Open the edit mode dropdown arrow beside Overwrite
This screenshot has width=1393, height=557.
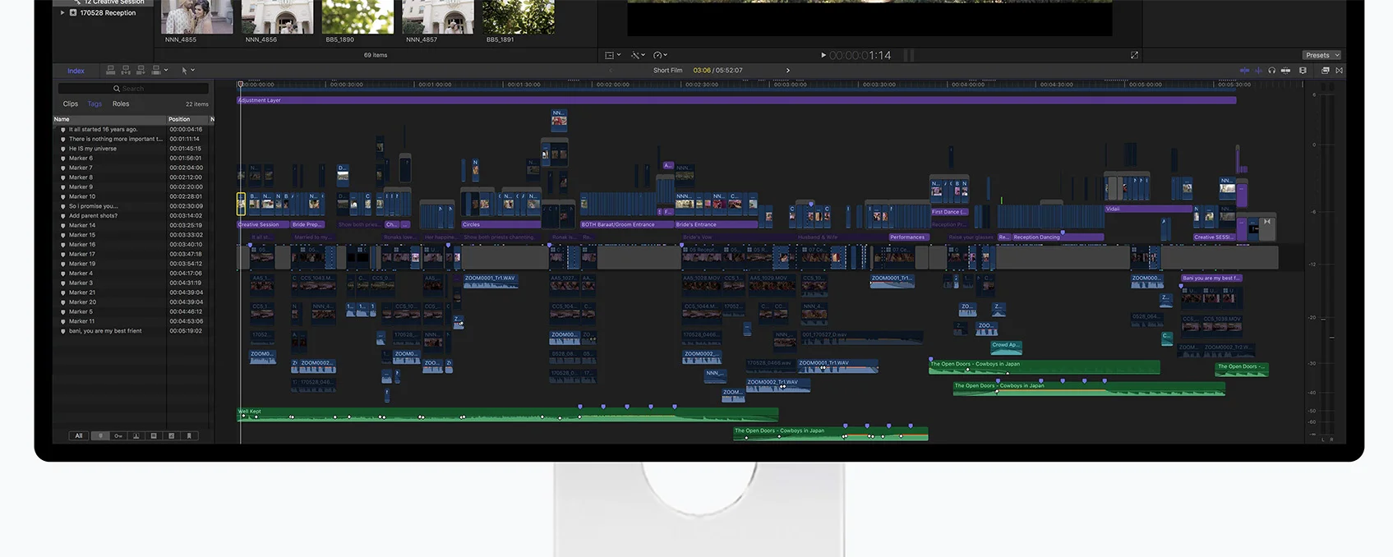(x=166, y=71)
